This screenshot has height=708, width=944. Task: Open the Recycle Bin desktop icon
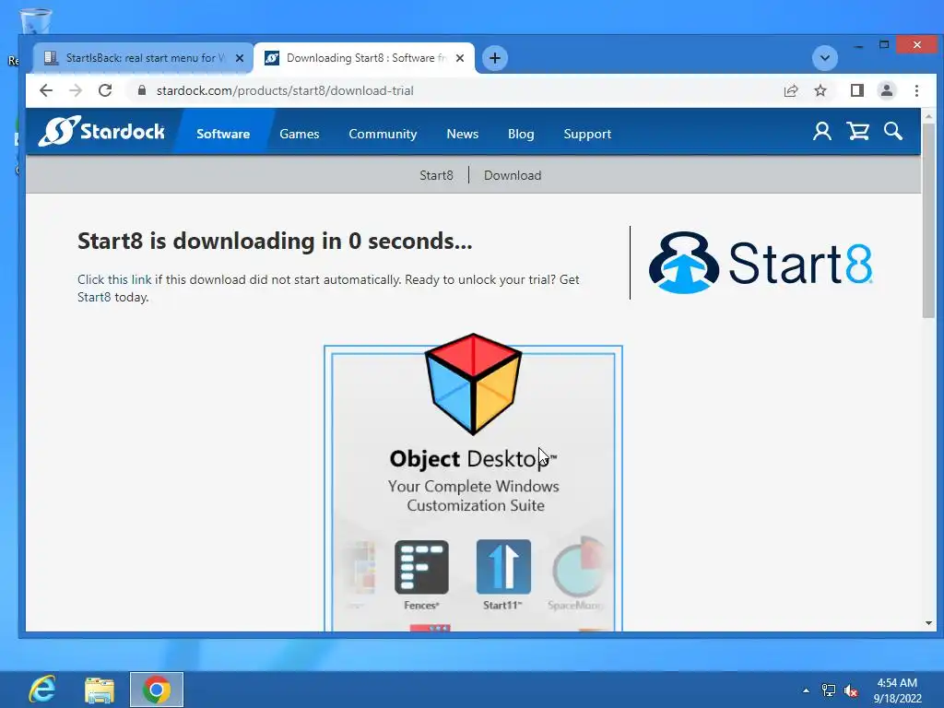(36, 23)
